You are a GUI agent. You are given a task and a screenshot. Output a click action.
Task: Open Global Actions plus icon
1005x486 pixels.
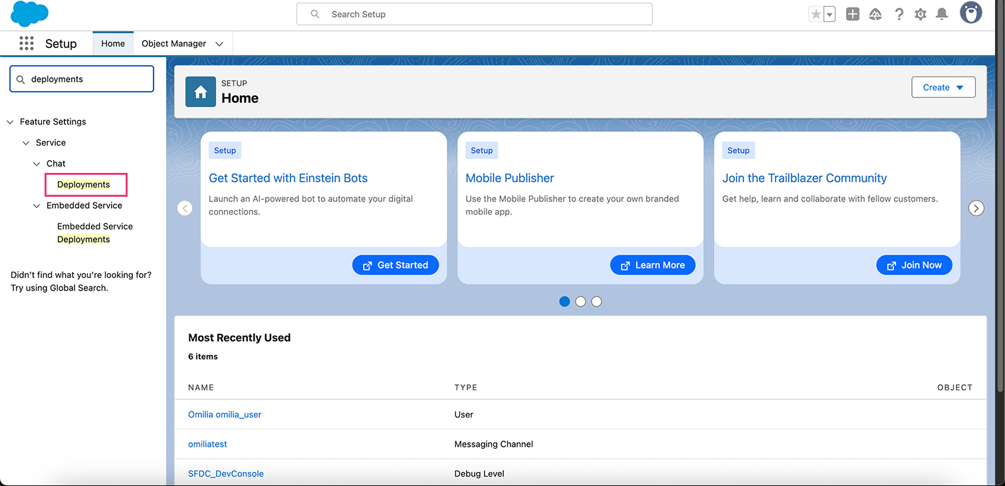pos(852,14)
